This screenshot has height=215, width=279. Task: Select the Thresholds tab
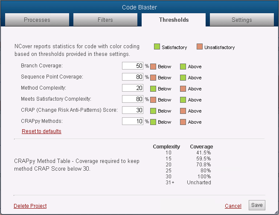coord(174,20)
